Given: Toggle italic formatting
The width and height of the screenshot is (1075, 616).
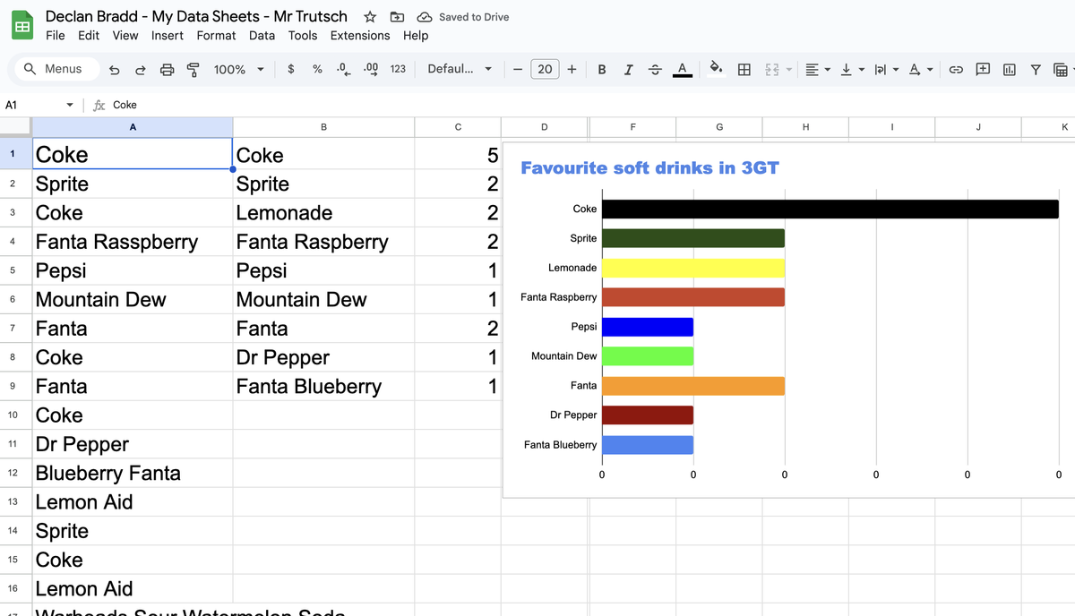Looking at the screenshot, I should 628,69.
